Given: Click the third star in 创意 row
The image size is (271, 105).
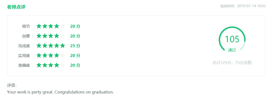Looking at the screenshot, I should tap(51, 36).
